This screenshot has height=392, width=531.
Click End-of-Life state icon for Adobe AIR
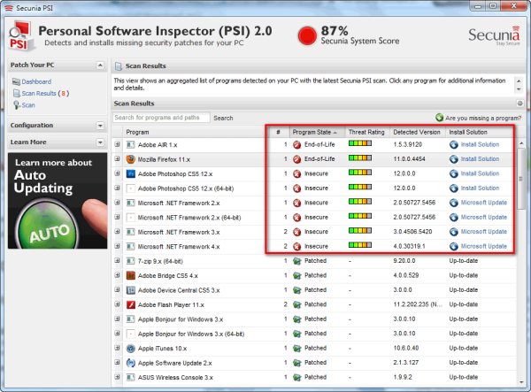click(297, 145)
